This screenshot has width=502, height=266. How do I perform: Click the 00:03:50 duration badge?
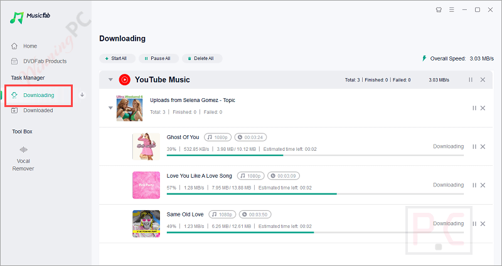tap(255, 215)
